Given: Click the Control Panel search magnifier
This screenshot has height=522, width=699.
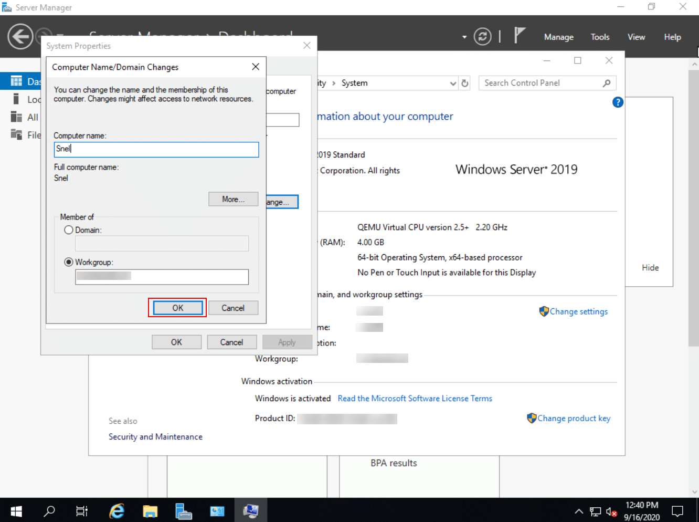Looking at the screenshot, I should coord(607,83).
